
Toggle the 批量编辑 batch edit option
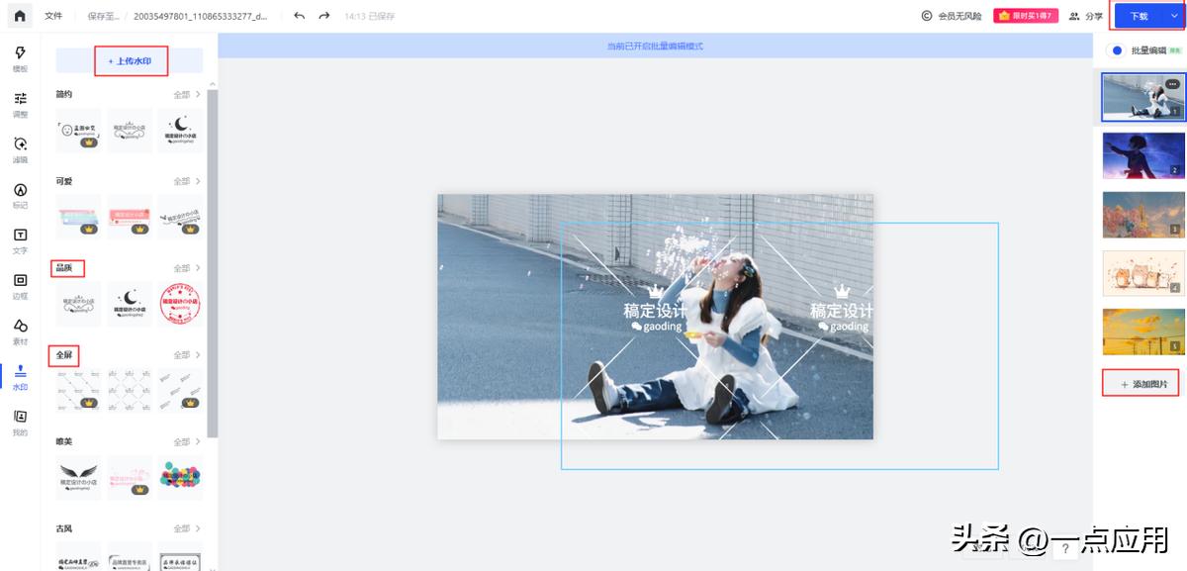[x=1117, y=50]
